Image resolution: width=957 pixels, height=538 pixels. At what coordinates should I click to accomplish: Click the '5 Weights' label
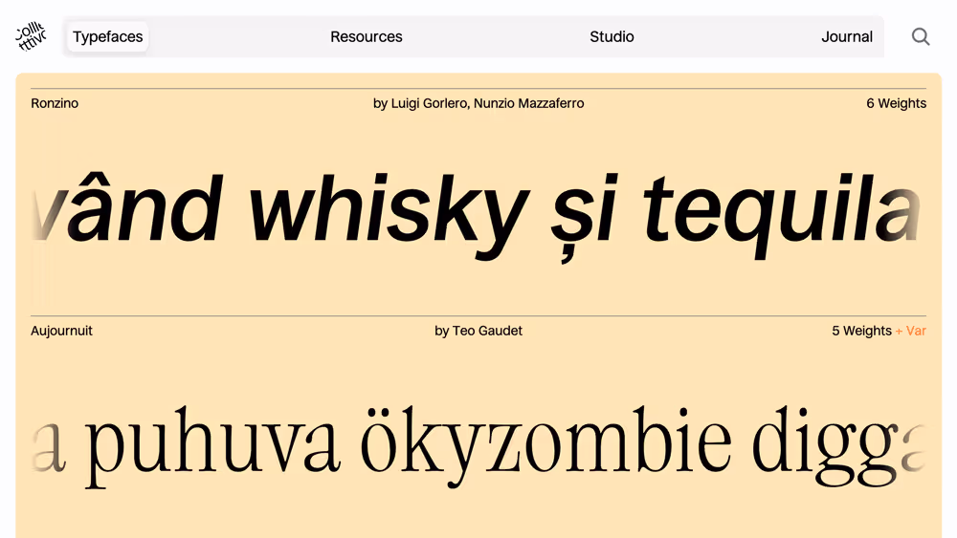(x=861, y=331)
